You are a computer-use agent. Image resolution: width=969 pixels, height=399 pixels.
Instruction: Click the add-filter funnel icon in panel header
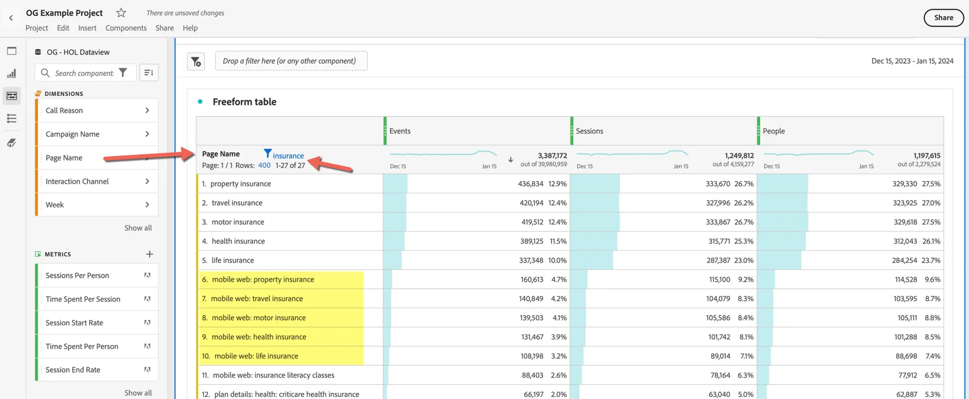(196, 61)
